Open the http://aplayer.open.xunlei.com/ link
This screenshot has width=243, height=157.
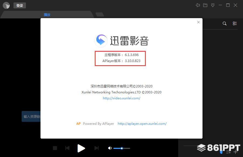(142, 124)
